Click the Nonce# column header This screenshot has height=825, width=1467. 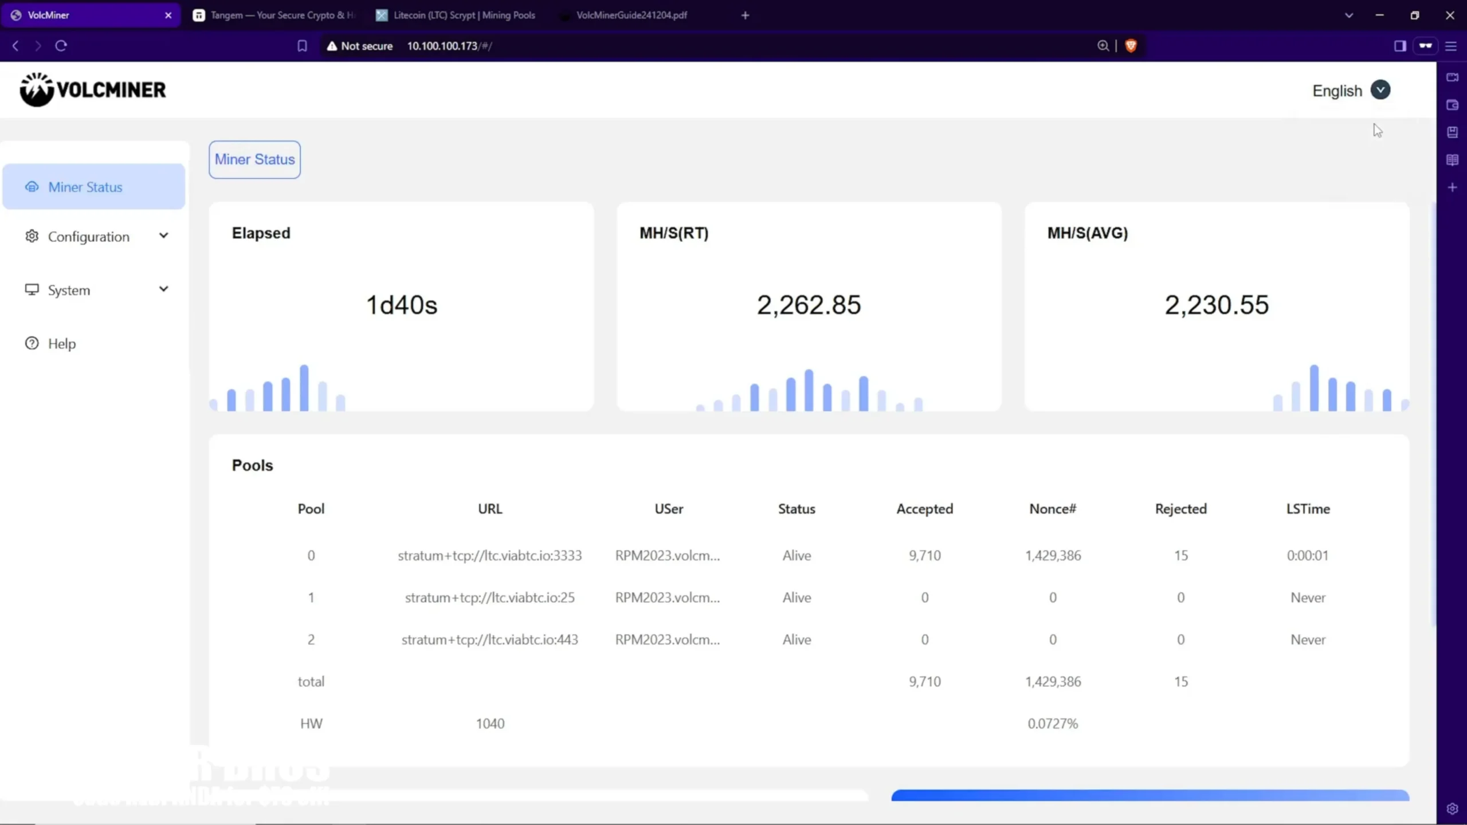(1053, 509)
